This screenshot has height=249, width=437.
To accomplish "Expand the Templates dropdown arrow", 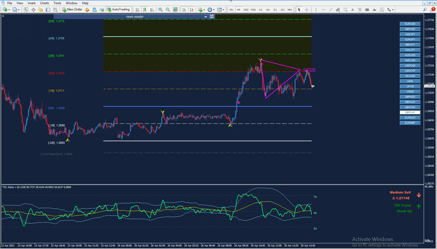I will [223, 10].
